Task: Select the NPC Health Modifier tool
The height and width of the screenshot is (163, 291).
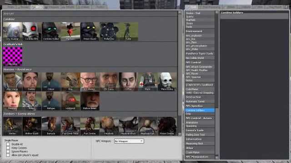Action: pos(200,70)
